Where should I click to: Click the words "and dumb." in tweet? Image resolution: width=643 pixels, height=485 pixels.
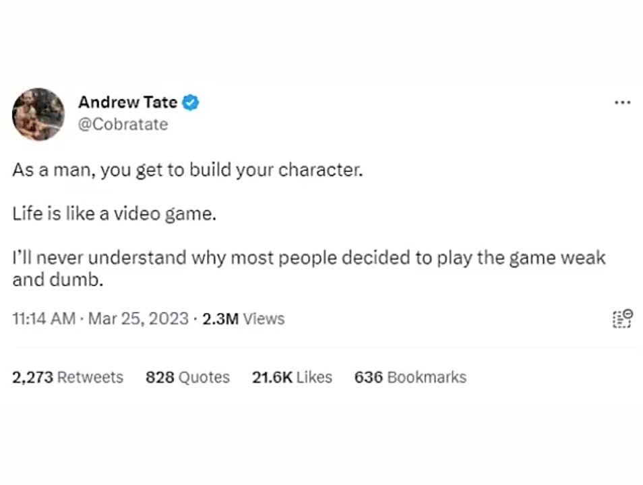coord(57,280)
